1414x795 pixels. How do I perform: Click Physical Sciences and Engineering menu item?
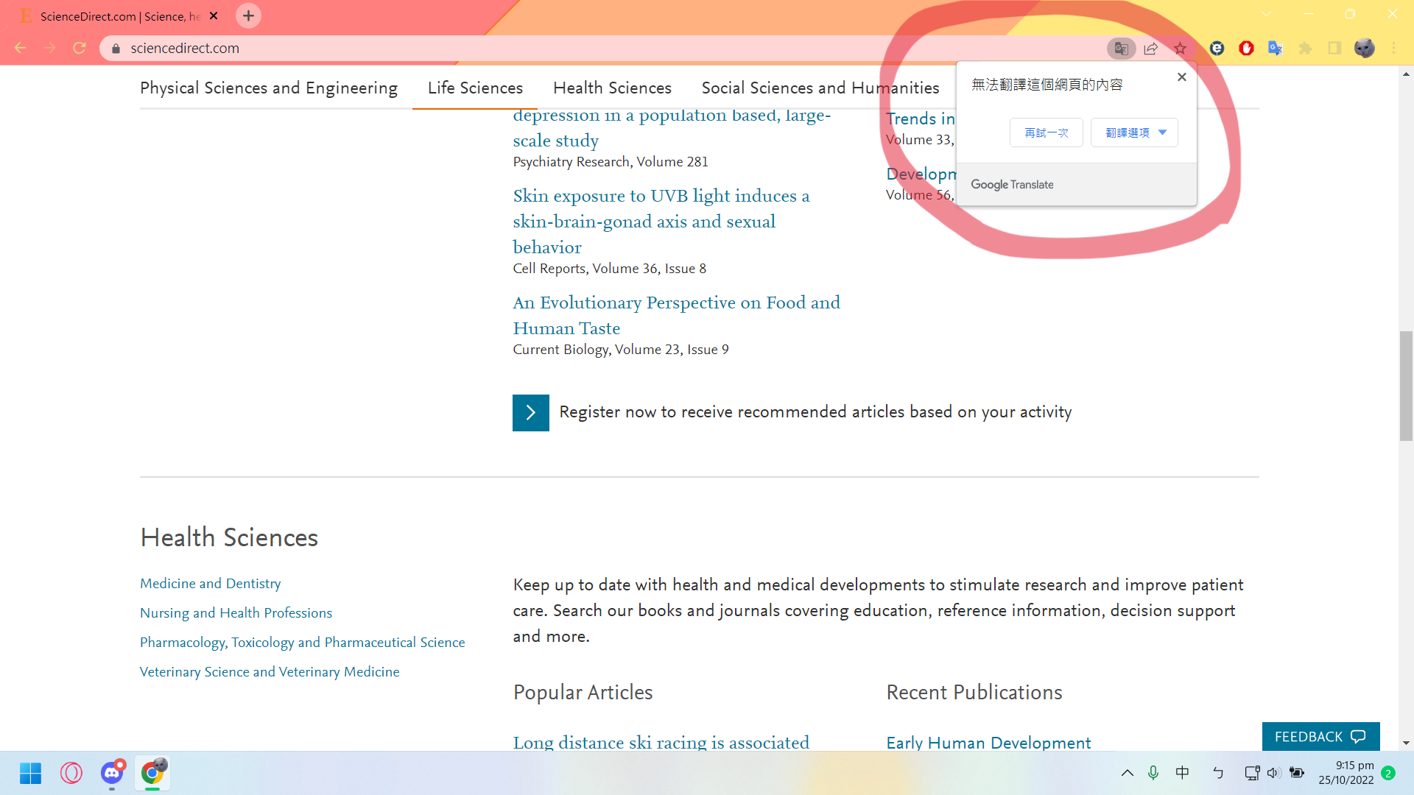pos(269,88)
